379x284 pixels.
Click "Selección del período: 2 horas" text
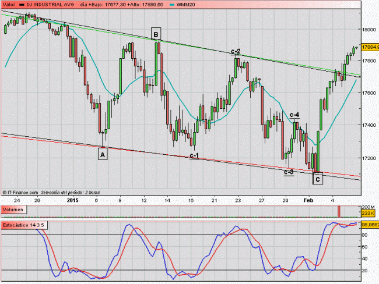71,193
